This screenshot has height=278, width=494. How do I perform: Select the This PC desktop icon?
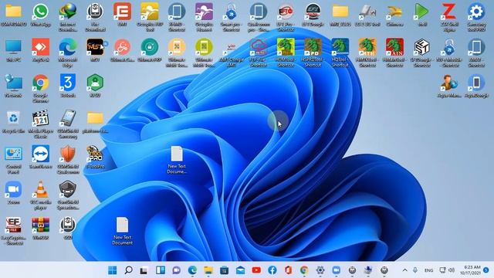coord(13,47)
